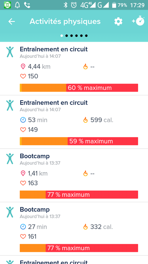Viewport: 148px width, 264px height.
Task: Tap the notification bell in status bar
Action: pyautogui.click(x=17, y=5)
